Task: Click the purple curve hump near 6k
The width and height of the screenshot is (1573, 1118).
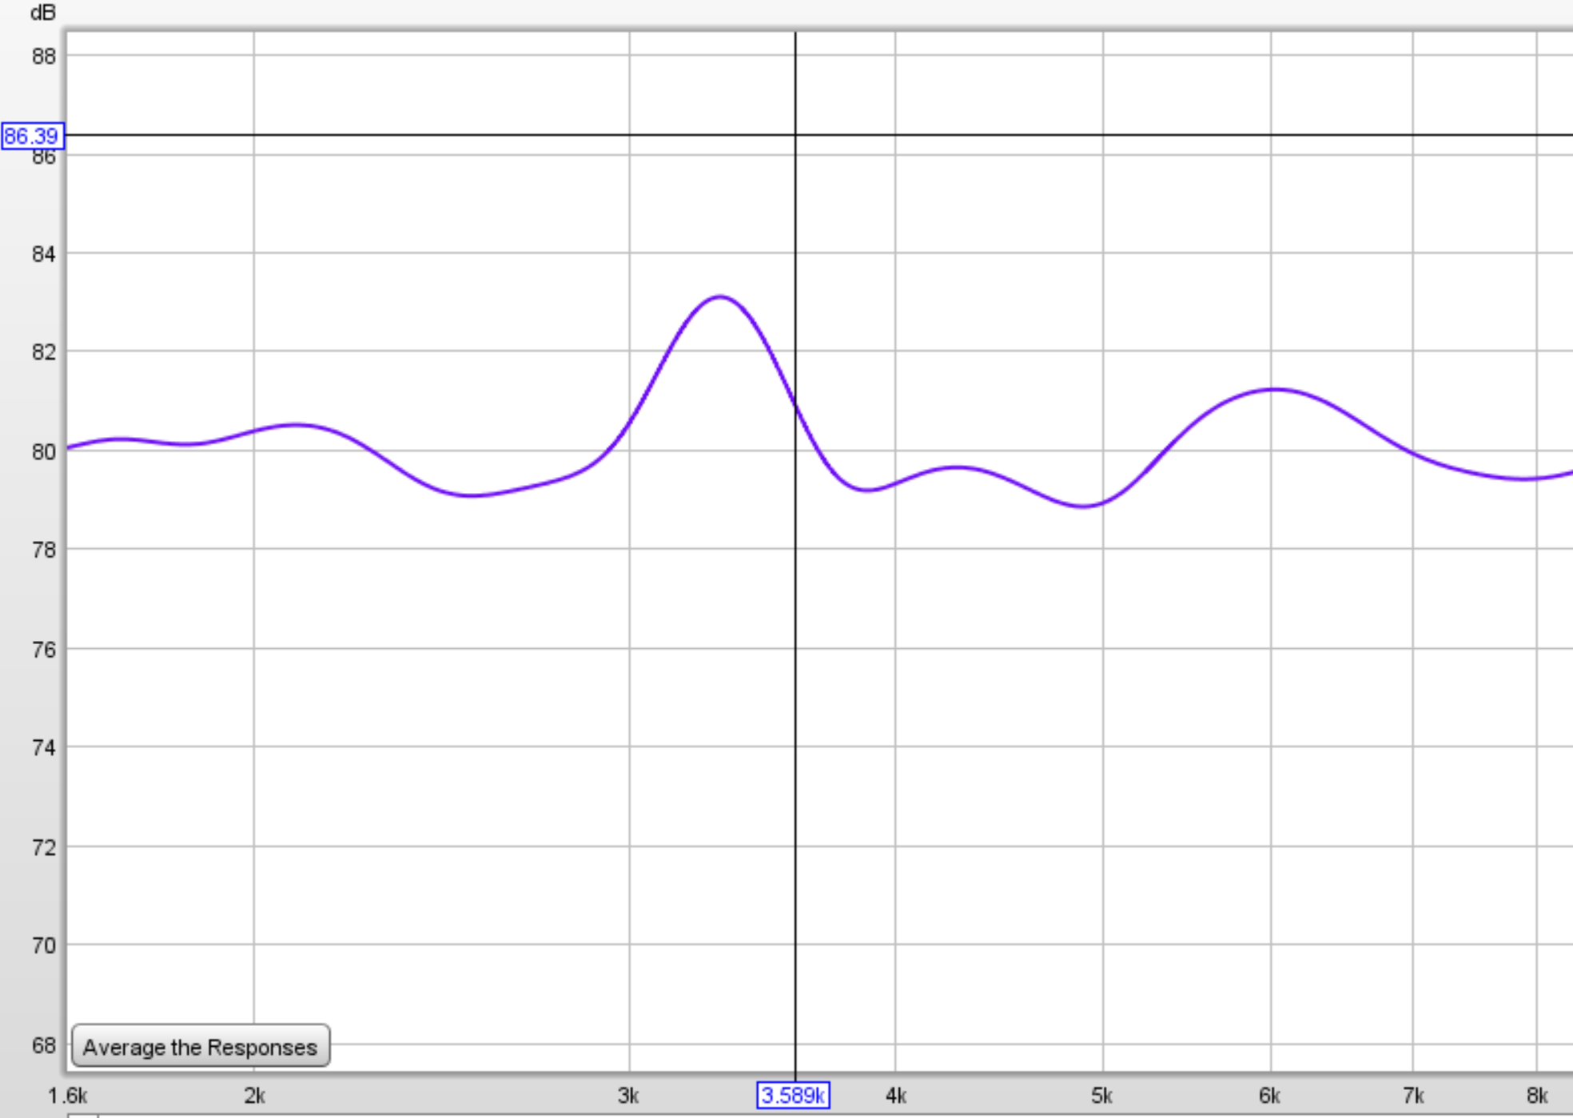Action: (1274, 390)
